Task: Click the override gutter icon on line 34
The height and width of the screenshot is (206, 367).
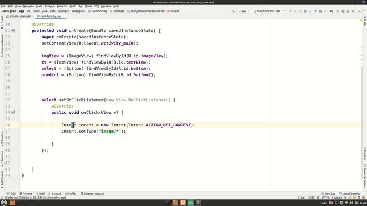Action: (13, 112)
